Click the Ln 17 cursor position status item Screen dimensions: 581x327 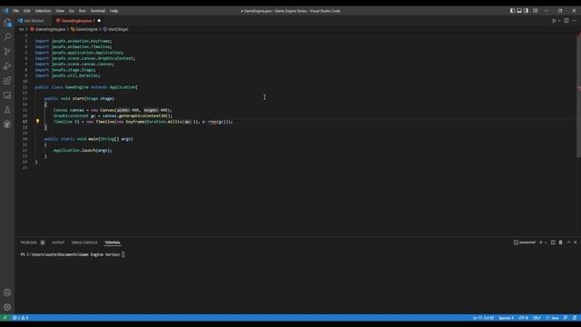tap(483, 318)
